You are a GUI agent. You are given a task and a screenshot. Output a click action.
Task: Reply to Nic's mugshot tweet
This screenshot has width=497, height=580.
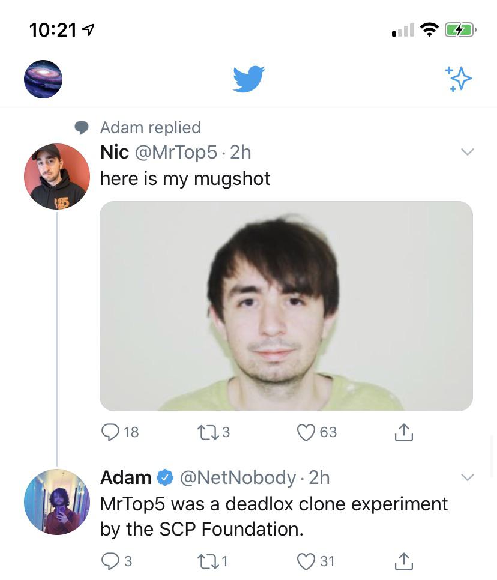[x=111, y=432]
